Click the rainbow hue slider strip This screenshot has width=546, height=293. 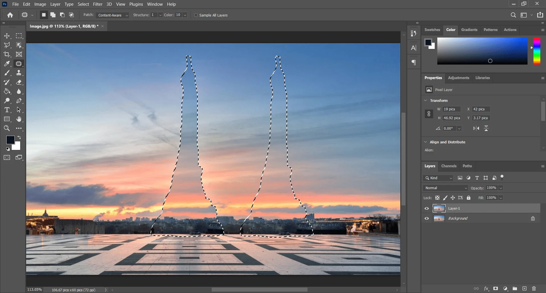(537, 51)
